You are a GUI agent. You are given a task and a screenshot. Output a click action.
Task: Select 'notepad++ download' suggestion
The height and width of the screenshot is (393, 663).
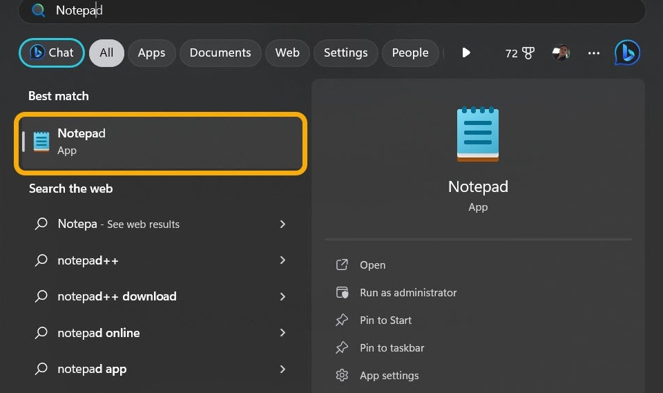point(161,296)
